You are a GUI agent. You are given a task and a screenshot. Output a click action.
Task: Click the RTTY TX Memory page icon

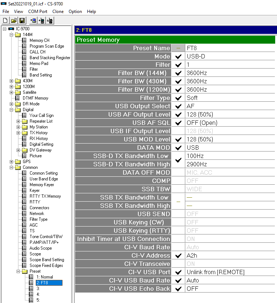[24, 196]
